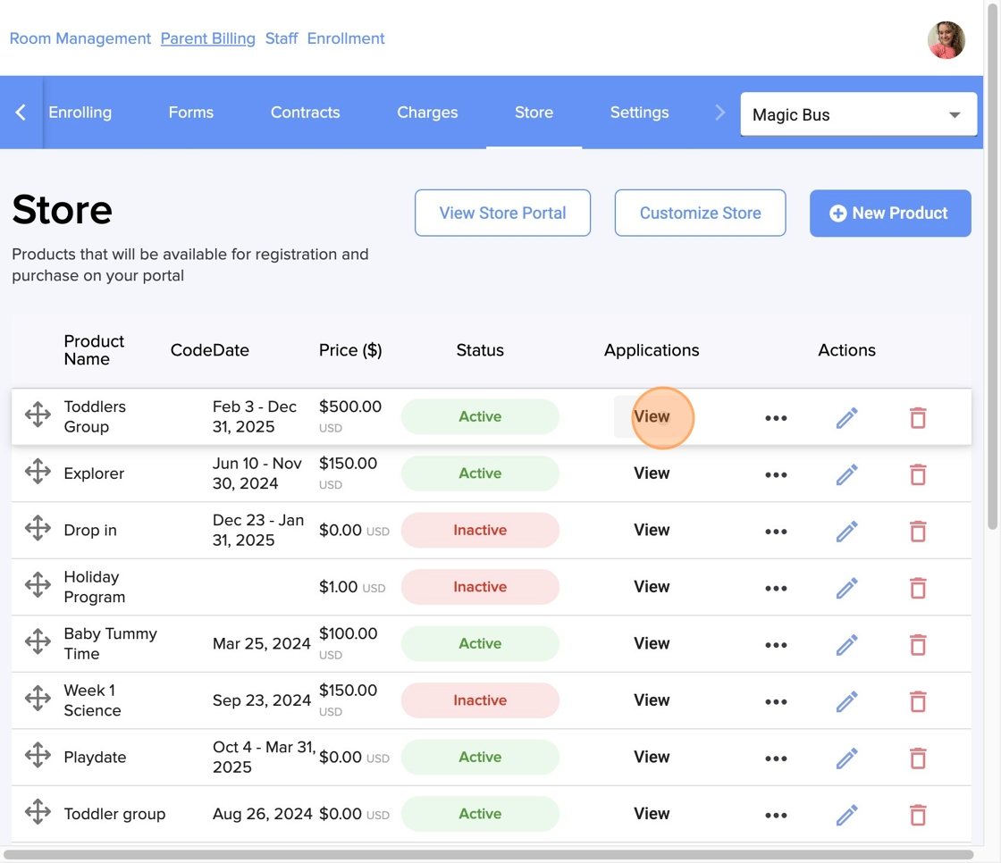Delete the Explorer product
The image size is (1001, 863).
(917, 475)
